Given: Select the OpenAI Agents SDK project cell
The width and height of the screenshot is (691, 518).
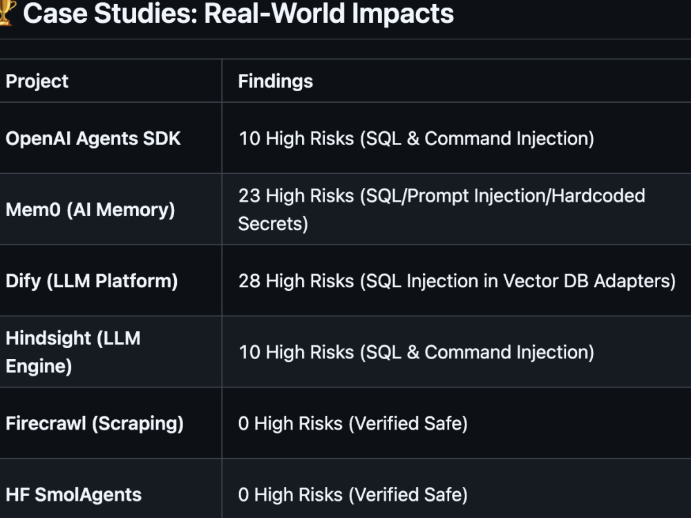Looking at the screenshot, I should click(x=93, y=138).
